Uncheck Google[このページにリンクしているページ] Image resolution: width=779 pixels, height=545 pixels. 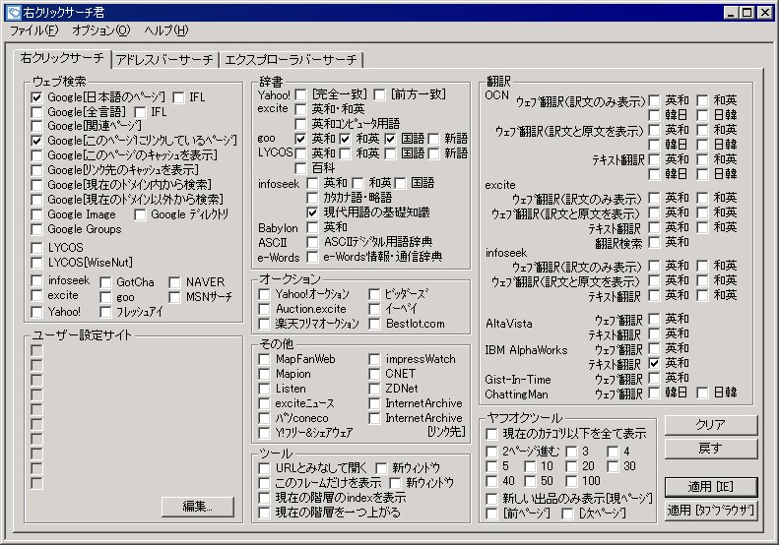coord(36,141)
